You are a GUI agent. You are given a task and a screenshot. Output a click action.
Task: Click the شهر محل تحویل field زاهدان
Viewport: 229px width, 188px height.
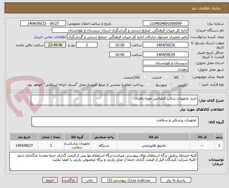point(166,70)
